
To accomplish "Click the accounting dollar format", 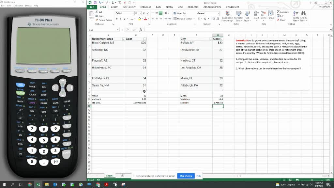I will click(199, 19).
